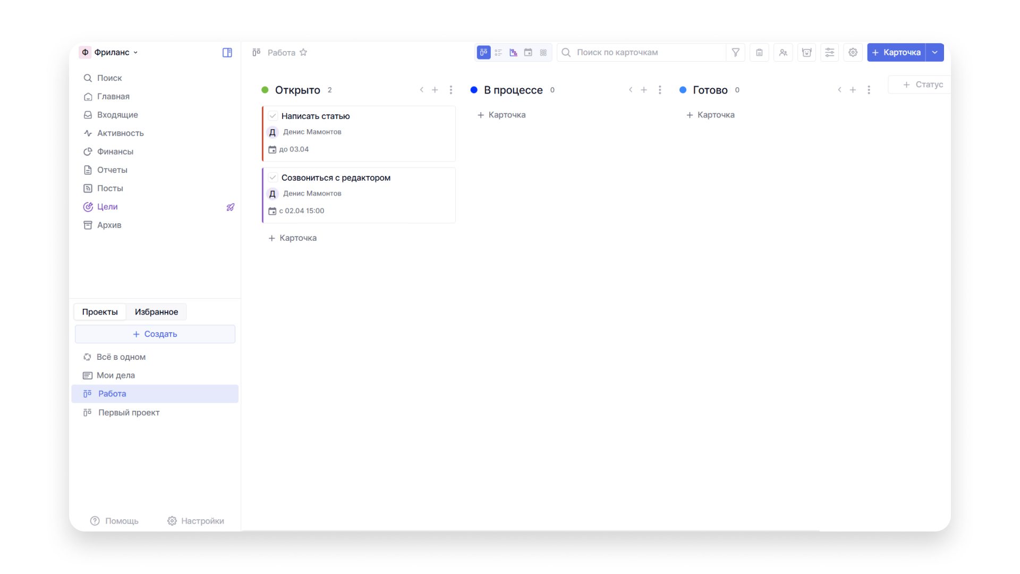Click the team members icon in toolbar
Viewport: 1020px width, 574px height.
pos(783,52)
